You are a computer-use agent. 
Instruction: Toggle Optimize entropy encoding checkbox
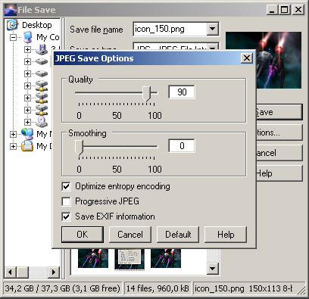pyautogui.click(x=66, y=186)
